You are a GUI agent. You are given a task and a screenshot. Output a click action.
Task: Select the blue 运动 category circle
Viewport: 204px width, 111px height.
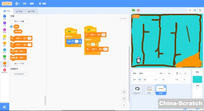click(x=4, y=16)
